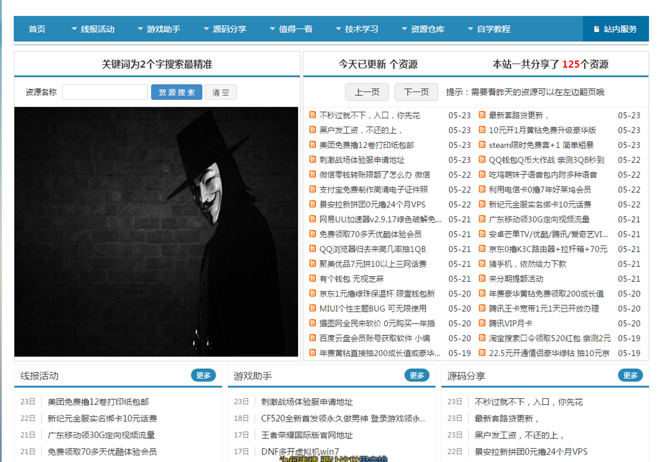Image resolution: width=659 pixels, height=462 pixels.
Task: Click the 清空 button to clear search
Action: point(219,92)
